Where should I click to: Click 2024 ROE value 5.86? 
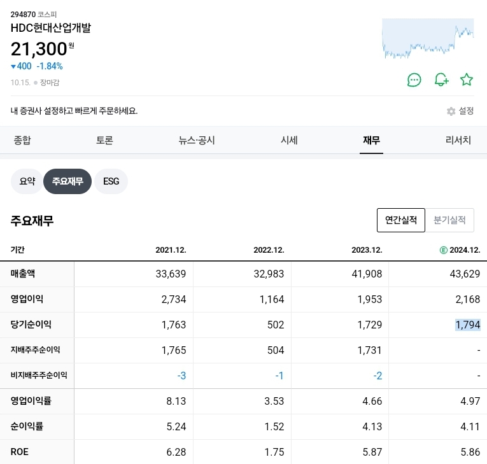[470, 452]
